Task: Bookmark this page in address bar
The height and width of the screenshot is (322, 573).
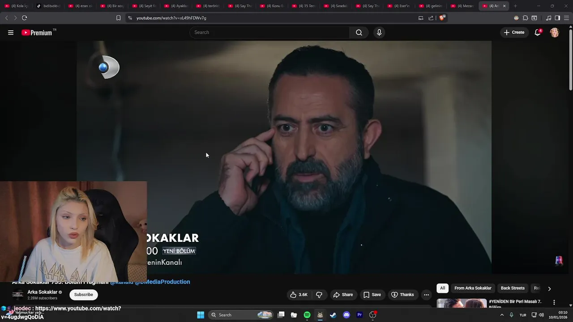Action: pyautogui.click(x=118, y=18)
